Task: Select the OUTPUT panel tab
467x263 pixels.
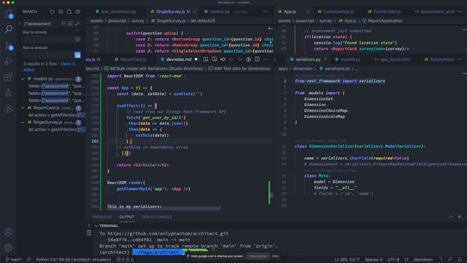Action: tap(126, 217)
